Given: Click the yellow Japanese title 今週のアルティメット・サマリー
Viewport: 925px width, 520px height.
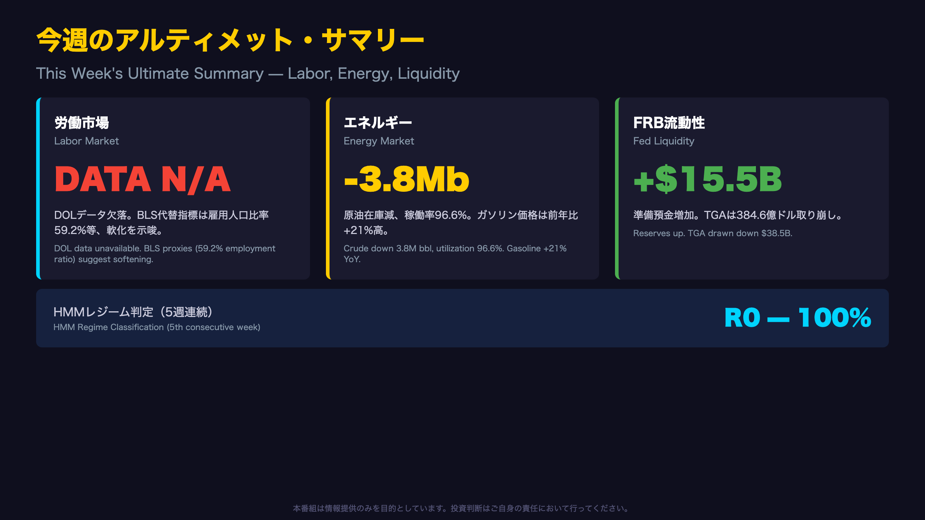Looking at the screenshot, I should click(230, 40).
